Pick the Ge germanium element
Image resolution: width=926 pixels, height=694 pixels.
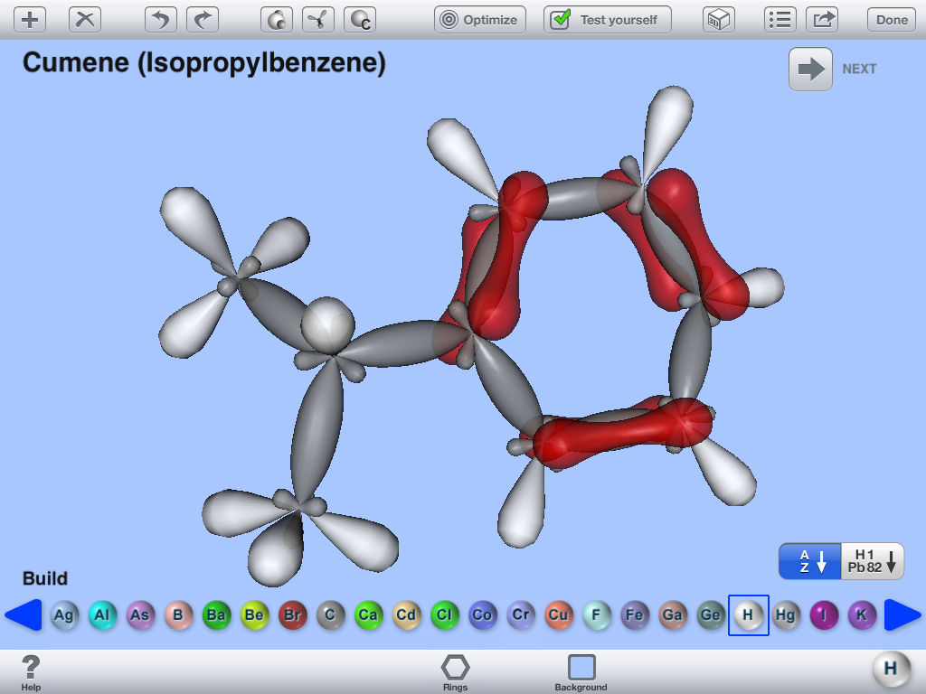pyautogui.click(x=711, y=614)
